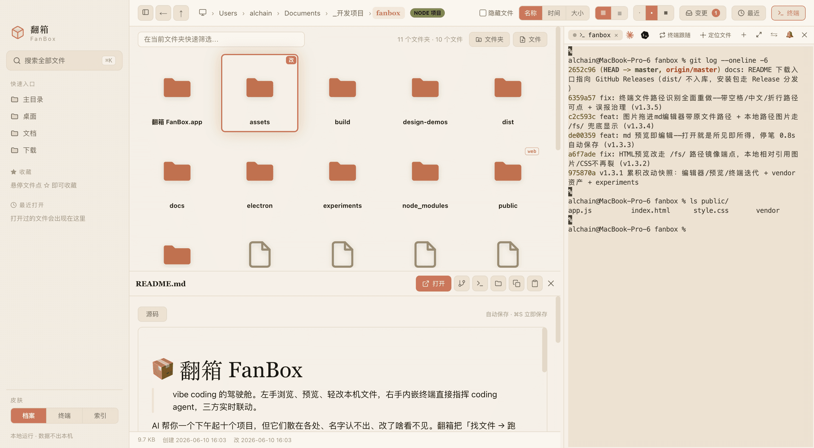Open the electron folder
The width and height of the screenshot is (814, 448).
click(259, 177)
